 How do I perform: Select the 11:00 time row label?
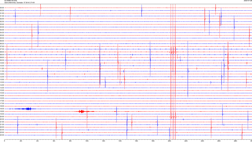pyautogui.click(x=2, y=68)
